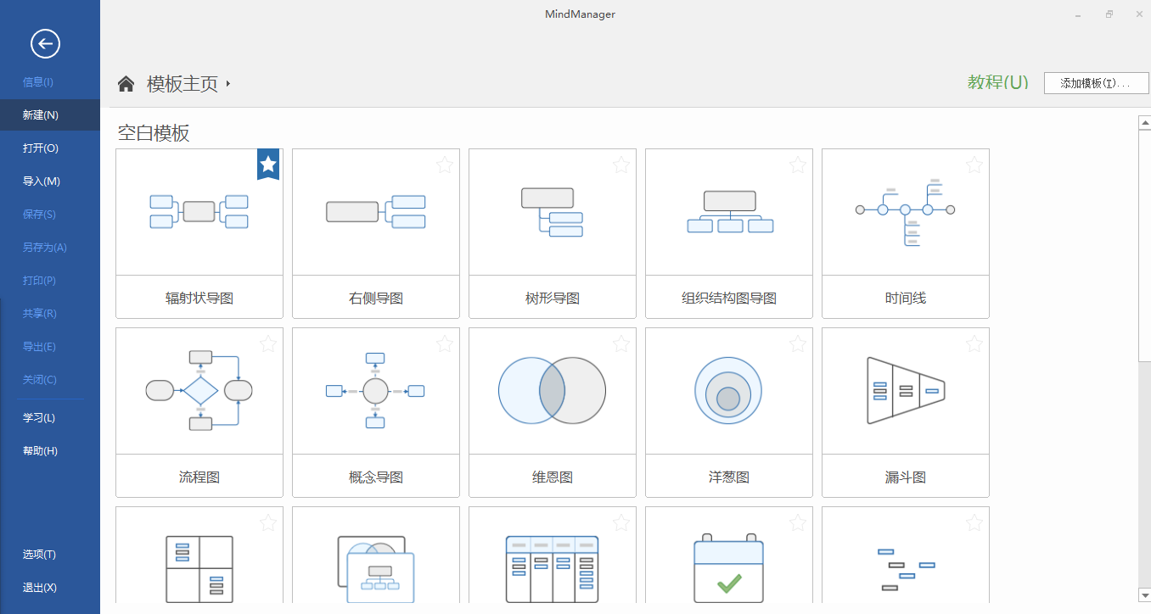Click the 流程图 label
Screen dimensions: 1151x614
199,477
